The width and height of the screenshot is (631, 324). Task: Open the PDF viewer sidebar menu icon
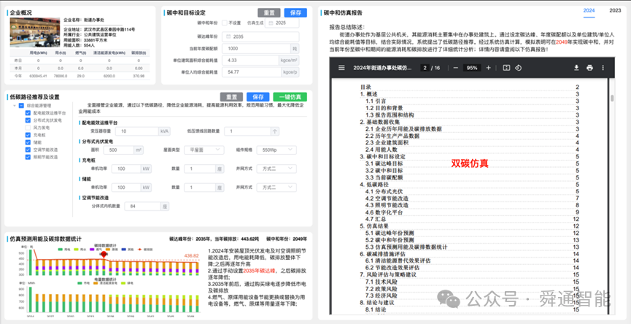pos(341,68)
